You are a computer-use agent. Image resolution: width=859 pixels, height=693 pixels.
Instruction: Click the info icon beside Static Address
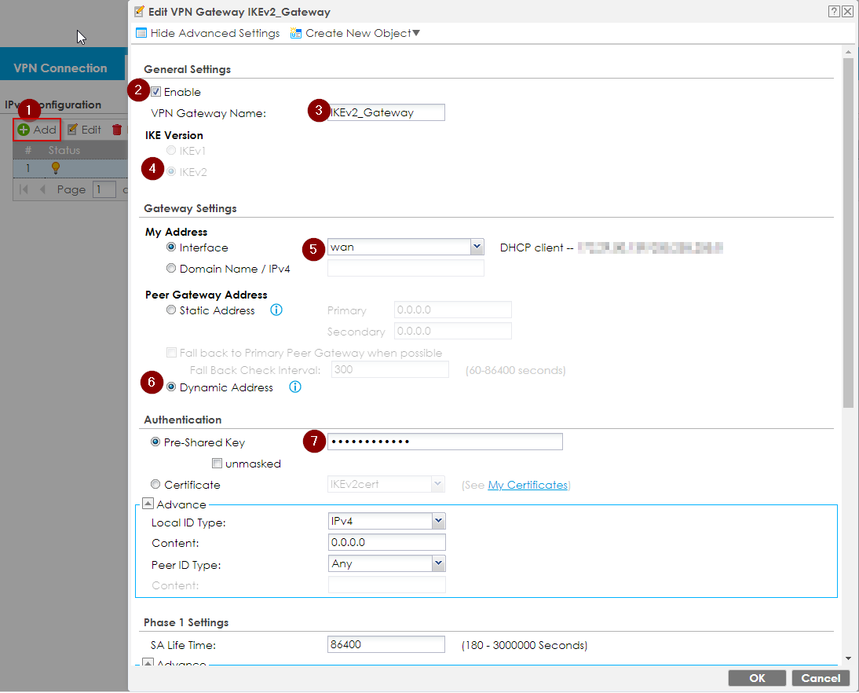(276, 310)
